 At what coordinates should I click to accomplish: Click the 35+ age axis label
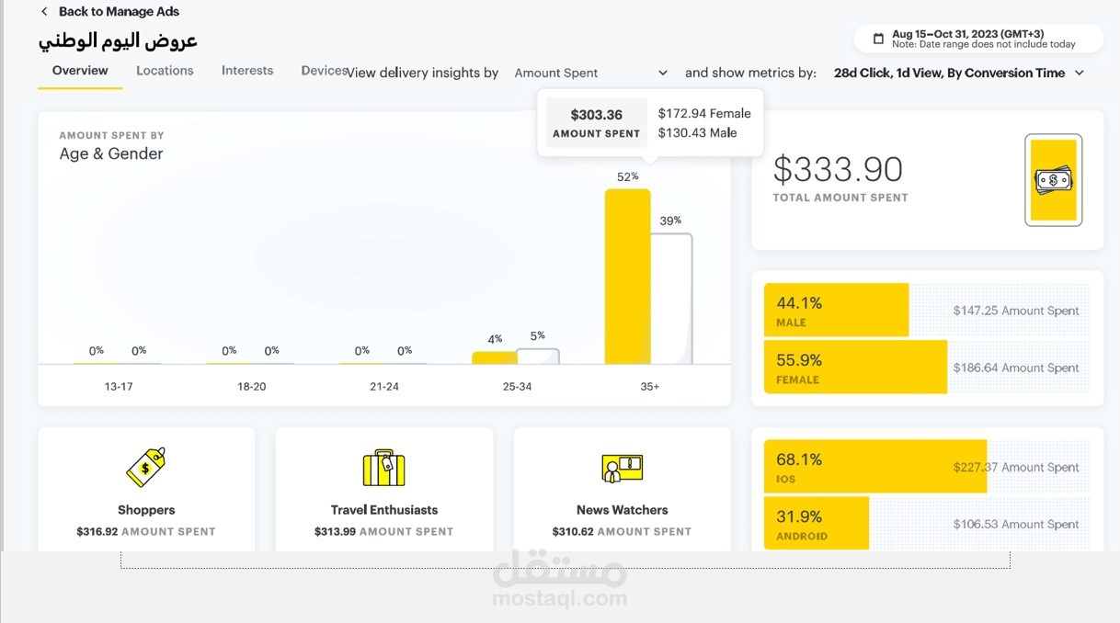pyautogui.click(x=649, y=387)
